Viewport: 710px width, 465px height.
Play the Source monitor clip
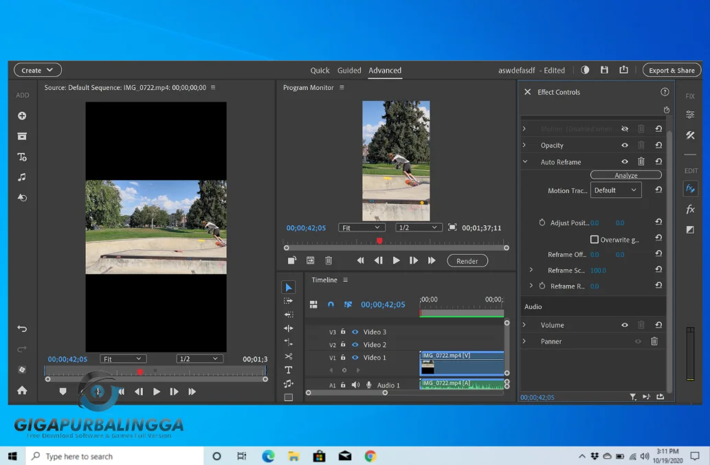[x=156, y=392]
